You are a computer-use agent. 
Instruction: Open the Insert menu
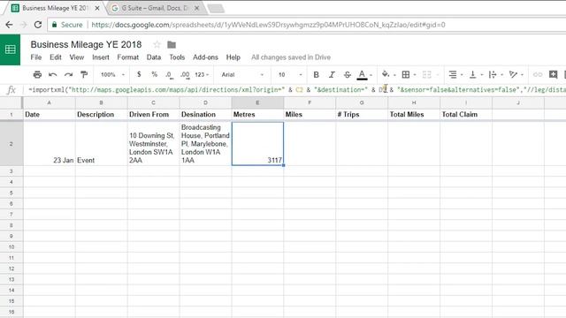[100, 57]
